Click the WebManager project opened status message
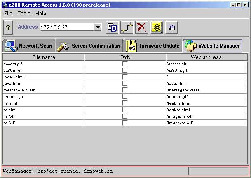Viewport: 251px width, 178px height. pos(58,171)
